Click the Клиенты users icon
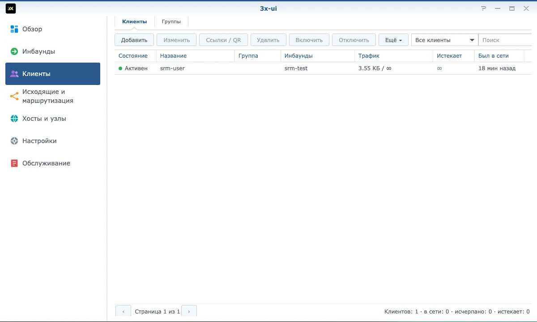The height and width of the screenshot is (322, 537). 14,74
